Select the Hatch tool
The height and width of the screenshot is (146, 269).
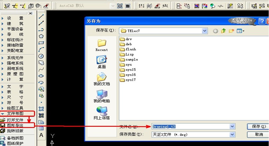point(41,109)
